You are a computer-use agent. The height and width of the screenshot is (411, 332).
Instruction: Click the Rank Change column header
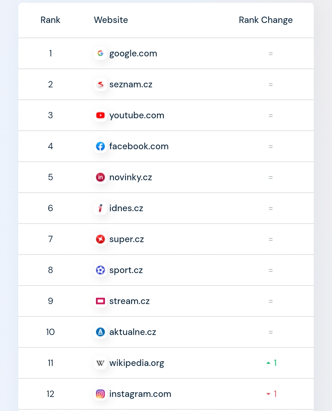coord(266,20)
